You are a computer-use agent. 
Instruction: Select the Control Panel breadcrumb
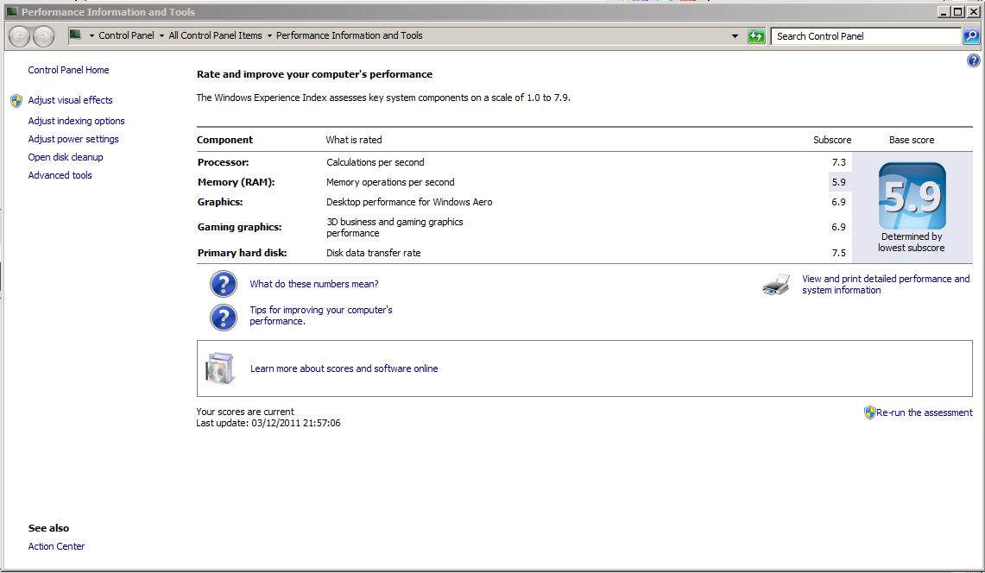coord(126,36)
